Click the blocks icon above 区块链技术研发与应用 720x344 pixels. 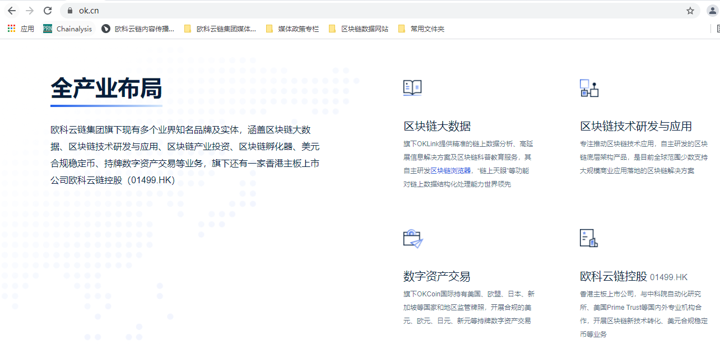point(589,88)
